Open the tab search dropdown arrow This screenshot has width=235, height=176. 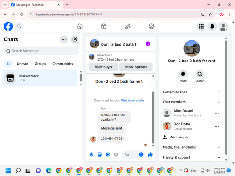5,5
